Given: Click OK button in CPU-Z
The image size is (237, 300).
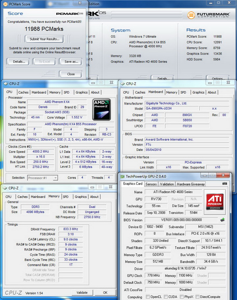Looking at the screenshot, I should (x=105, y=292).
